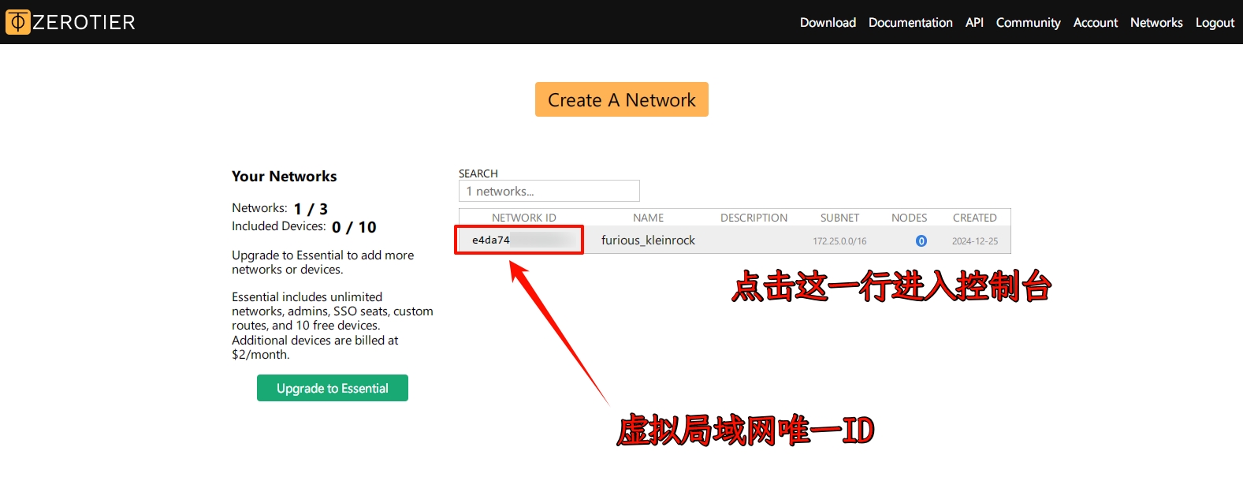
Task: Click the Create A Network button
Action: point(622,99)
